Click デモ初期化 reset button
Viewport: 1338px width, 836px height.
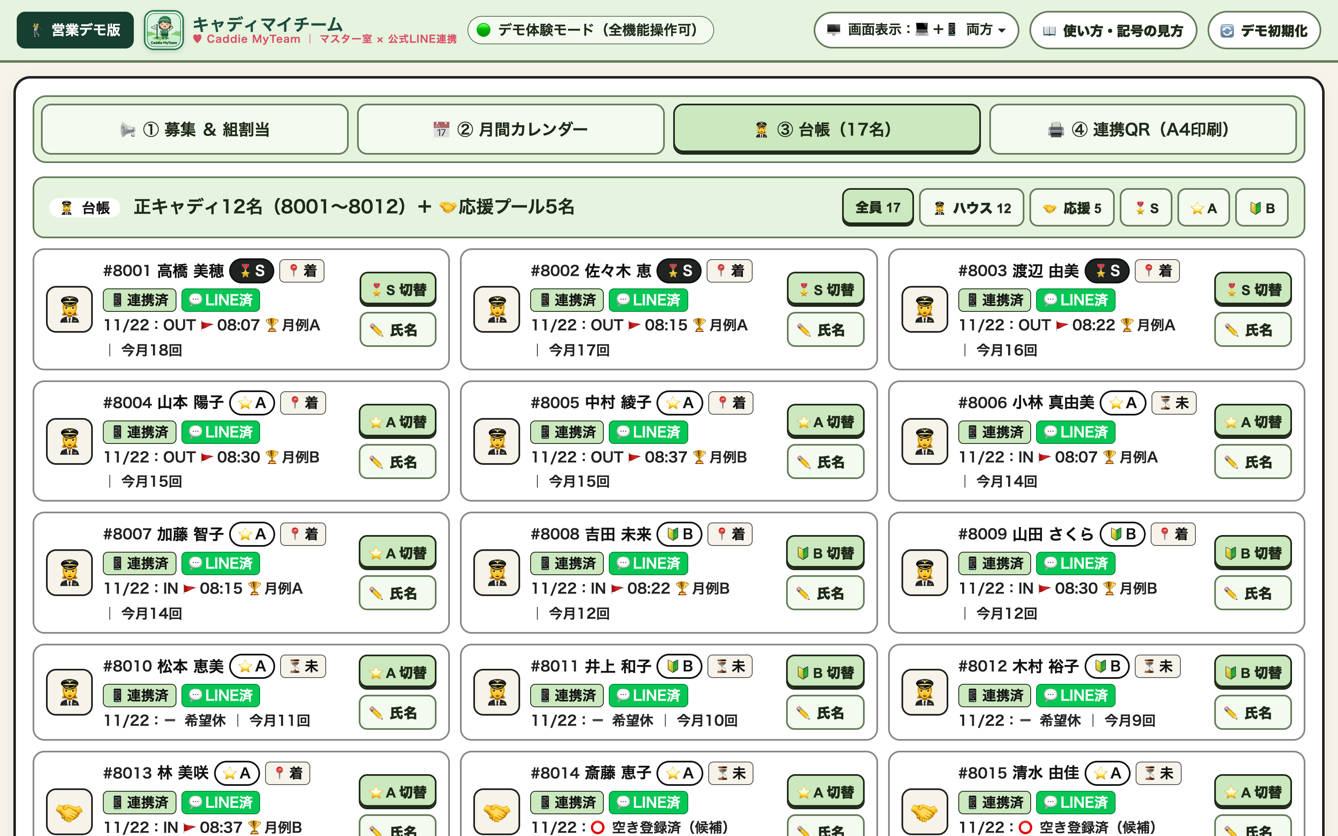tap(1264, 30)
